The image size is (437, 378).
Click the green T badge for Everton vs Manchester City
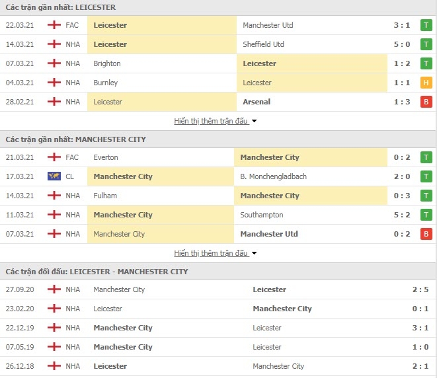point(426,158)
